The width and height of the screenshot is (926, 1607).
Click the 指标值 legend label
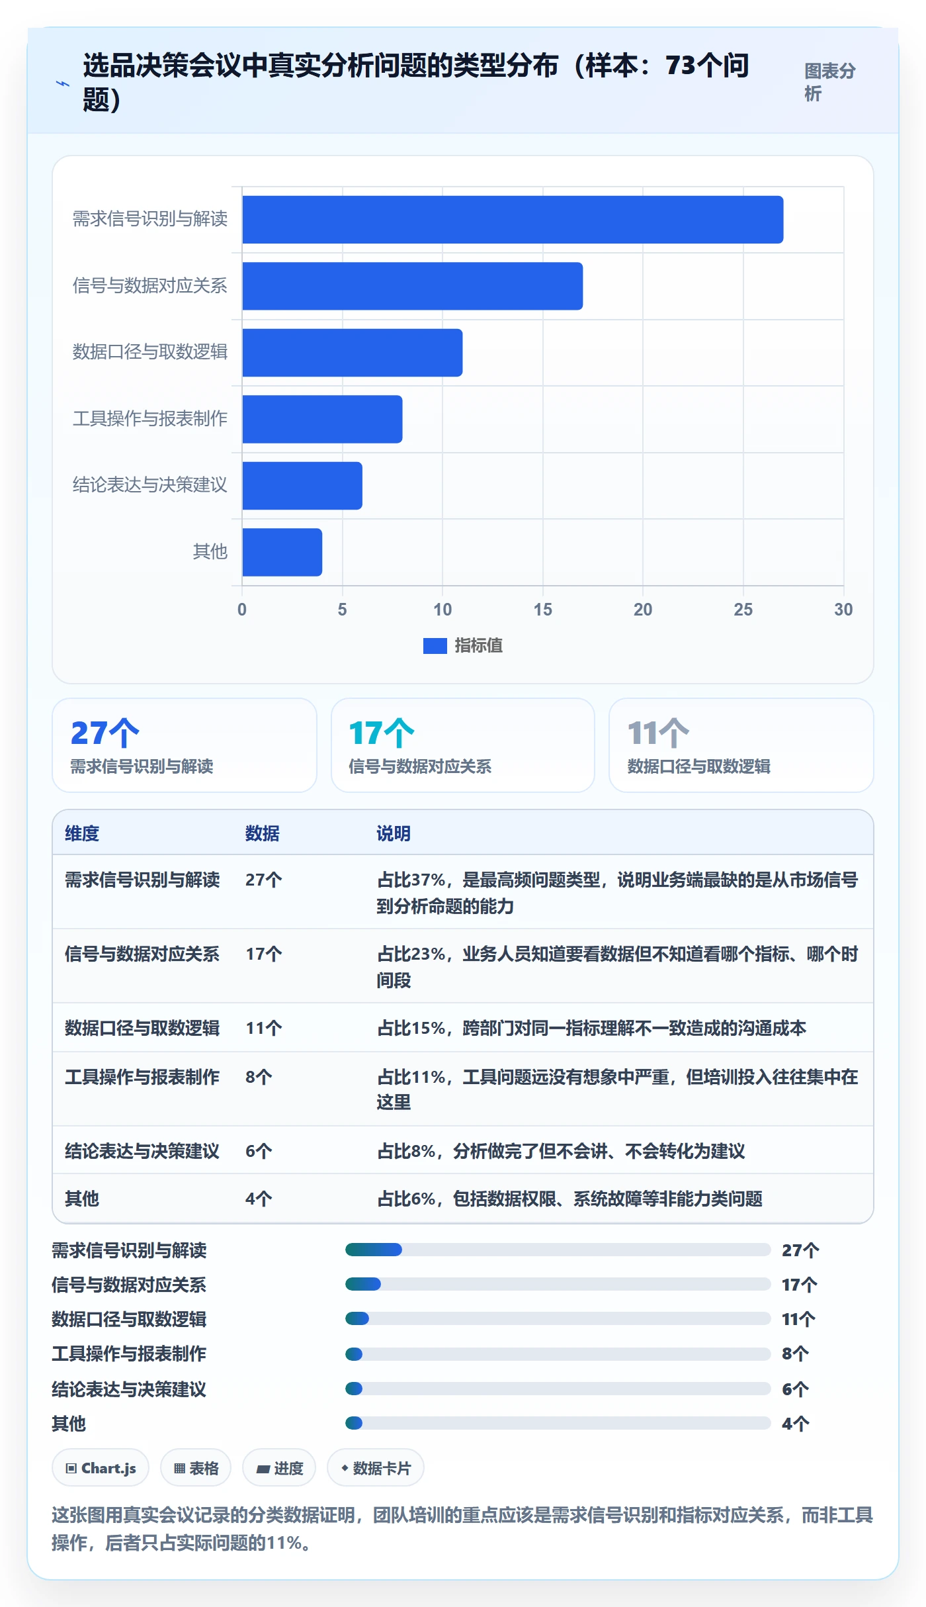click(478, 645)
